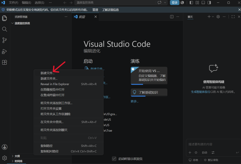Choose 新建文件夹... in context menu
Screen dimensions: 241x164
[68, 79]
